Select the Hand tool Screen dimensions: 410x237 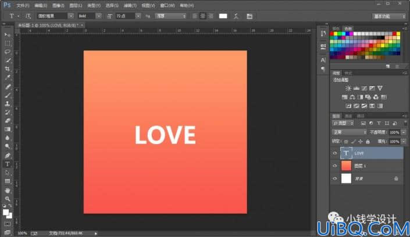[8, 190]
